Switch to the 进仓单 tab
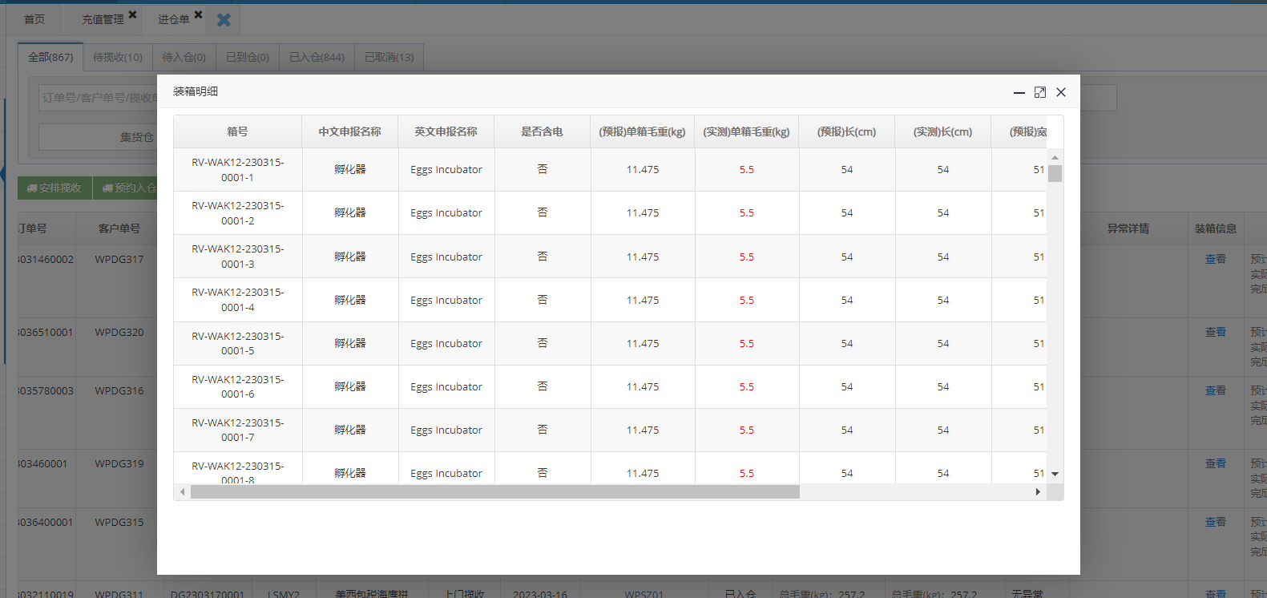This screenshot has height=598, width=1267. (173, 19)
